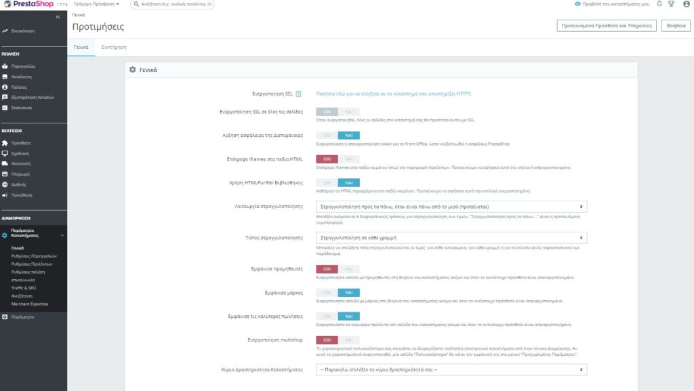This screenshot has width=694, height=391.
Task: Click the trophy icon in header
Action: pyautogui.click(x=671, y=4)
